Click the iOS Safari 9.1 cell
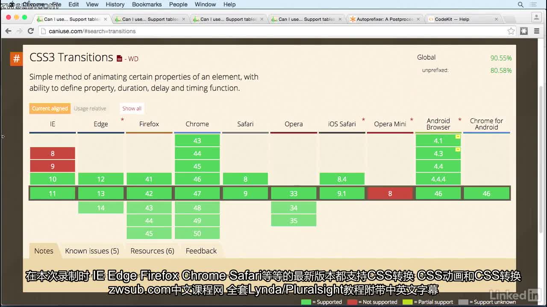This screenshot has height=307, width=547. (x=341, y=193)
